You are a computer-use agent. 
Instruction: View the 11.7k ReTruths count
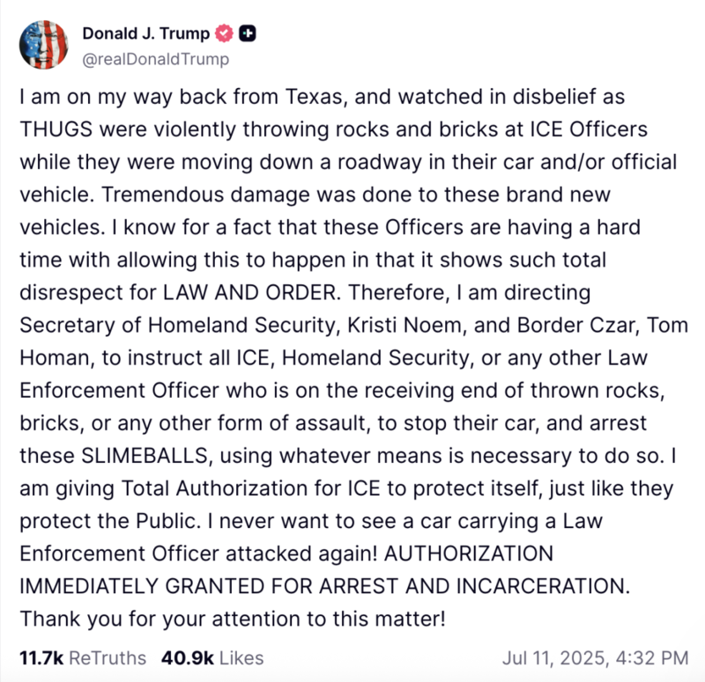(41, 658)
